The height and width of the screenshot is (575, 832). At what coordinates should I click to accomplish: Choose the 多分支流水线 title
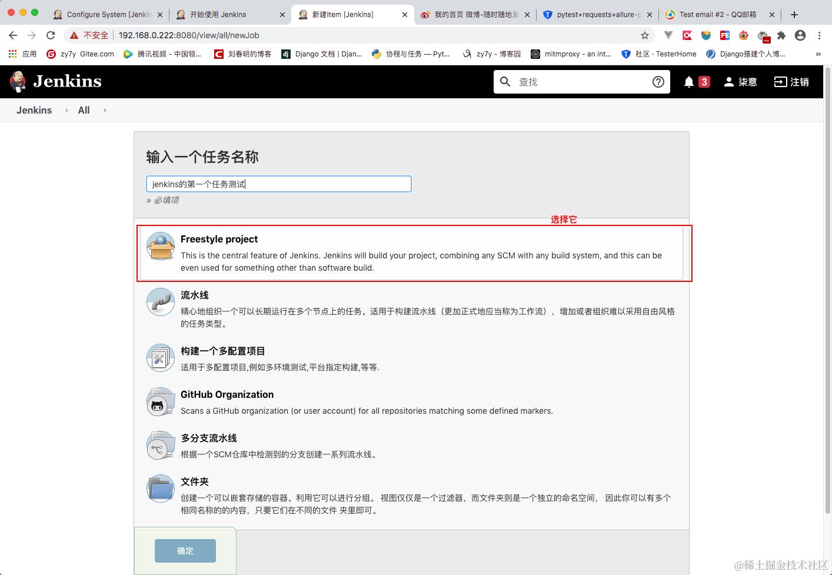click(x=209, y=438)
